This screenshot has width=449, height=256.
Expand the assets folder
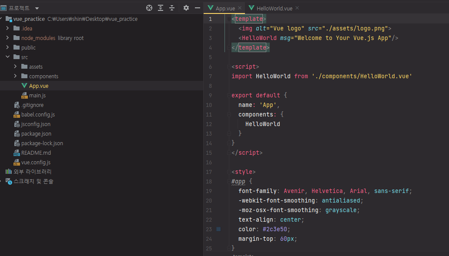click(x=16, y=66)
